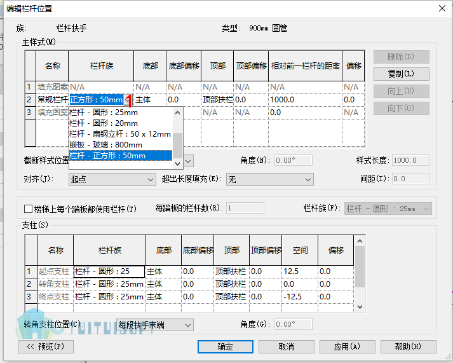This screenshot has height=363, width=453.
Task: Click the 帮助(H) button
Action: click(x=409, y=346)
